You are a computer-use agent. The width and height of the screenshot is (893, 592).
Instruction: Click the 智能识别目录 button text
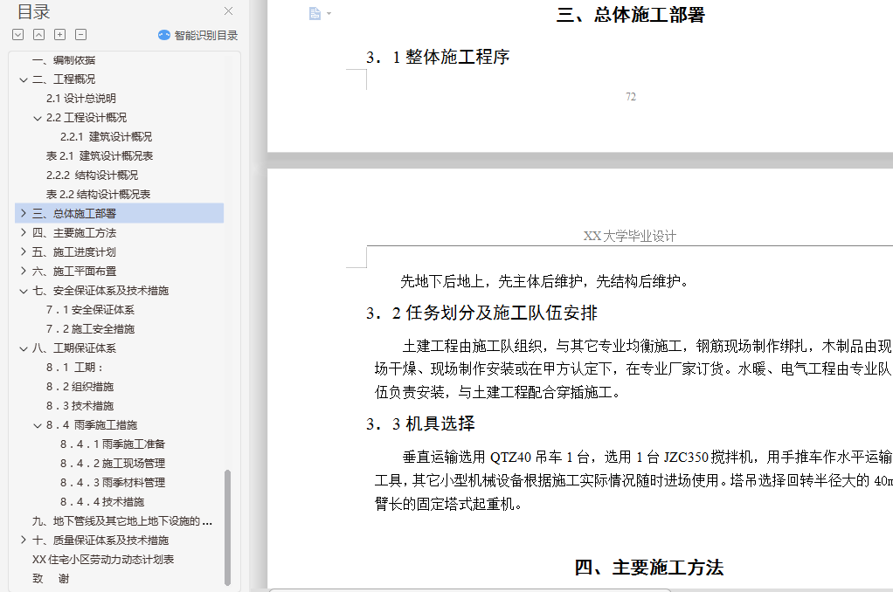(x=206, y=35)
